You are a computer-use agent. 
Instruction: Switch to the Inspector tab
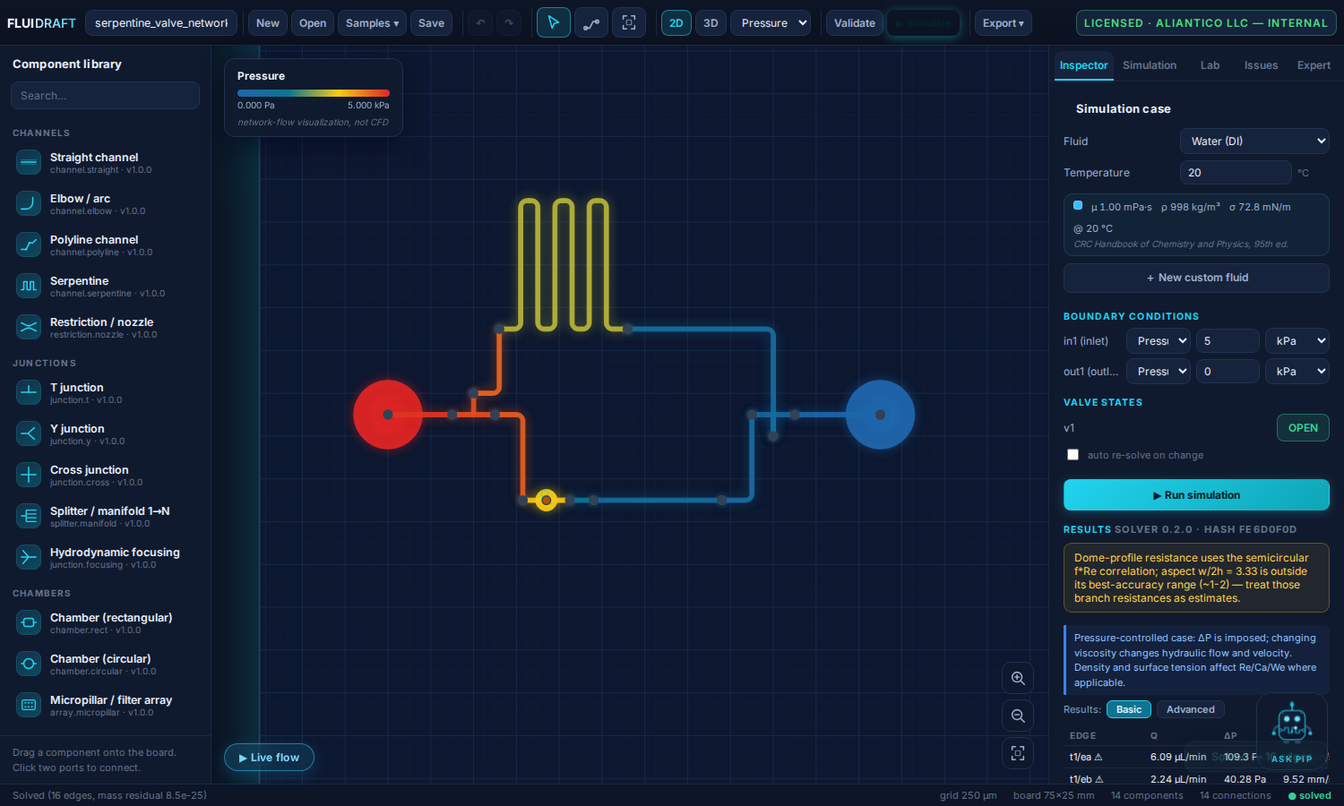pyautogui.click(x=1083, y=65)
